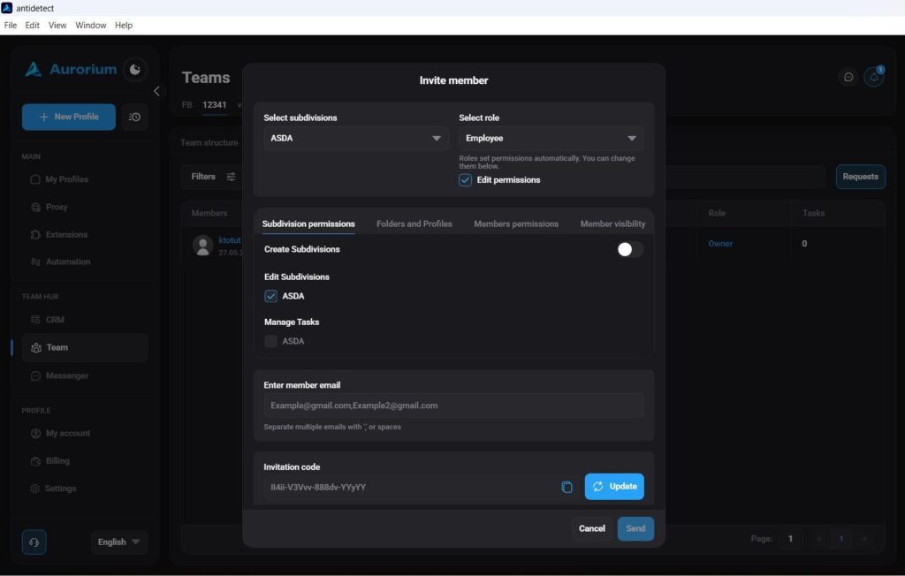Open the Select subdivisions ASDA dropdown
Screen dimensions: 905x576
pyautogui.click(x=355, y=139)
